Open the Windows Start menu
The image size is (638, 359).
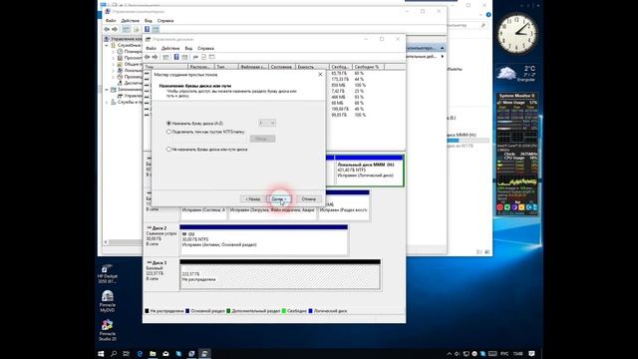[x=101, y=354]
